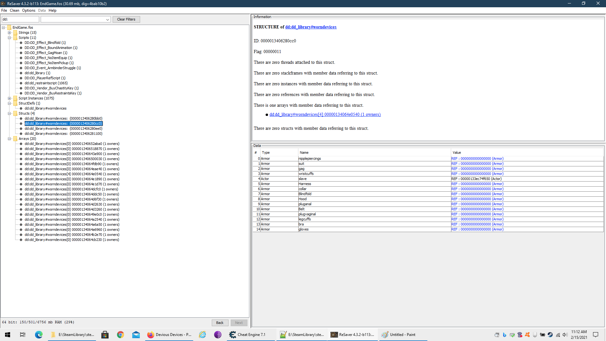This screenshot has width=606, height=341.
Task: Open Internet Explorer from the taskbar
Action: [x=202, y=335]
